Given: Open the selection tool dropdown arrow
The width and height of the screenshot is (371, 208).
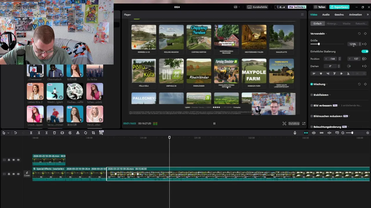Looking at the screenshot, I should point(8,133).
